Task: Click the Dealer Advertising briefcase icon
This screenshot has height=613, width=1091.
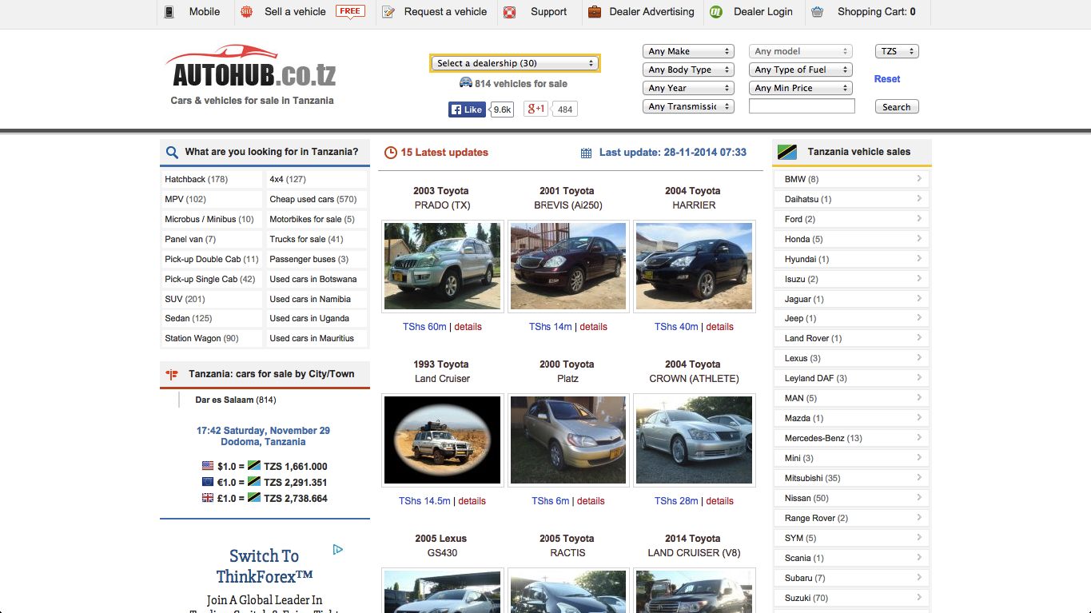Action: pyautogui.click(x=593, y=12)
